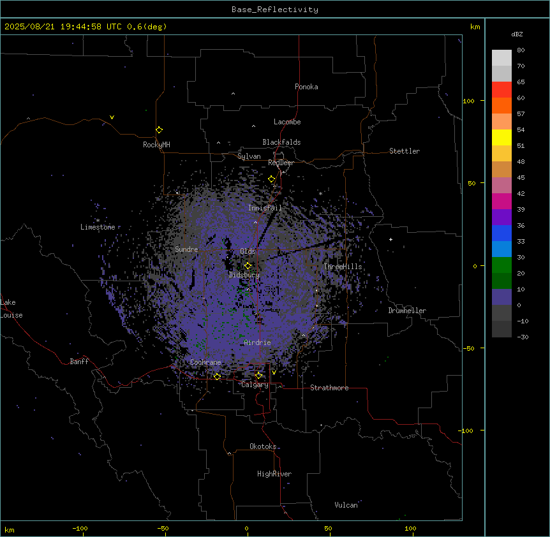
Task: Select the ThreeHills town label
Action: (343, 267)
